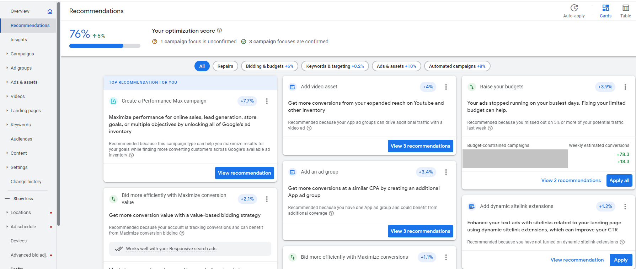This screenshot has height=269, width=636.
Task: Click View 2 recommendations link
Action: pyautogui.click(x=571, y=181)
